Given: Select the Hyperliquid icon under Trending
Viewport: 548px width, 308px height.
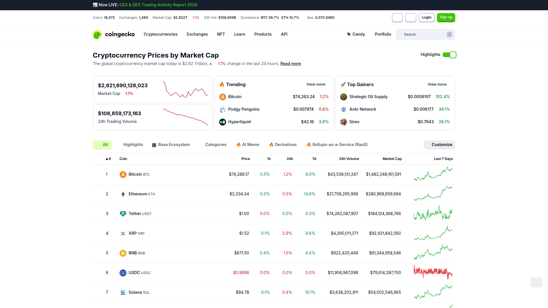Looking at the screenshot, I should click(222, 122).
